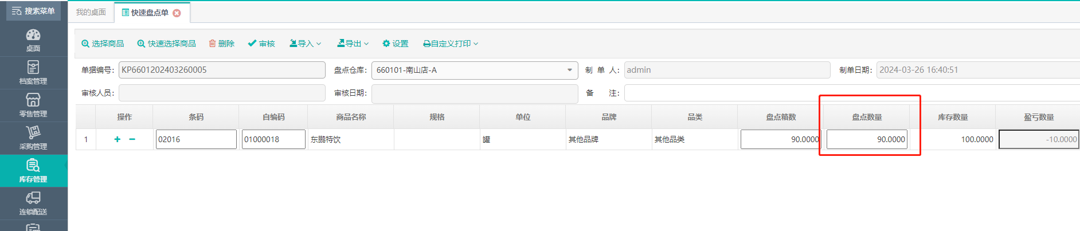Open the 搜索菜单 search menu

tap(33, 11)
